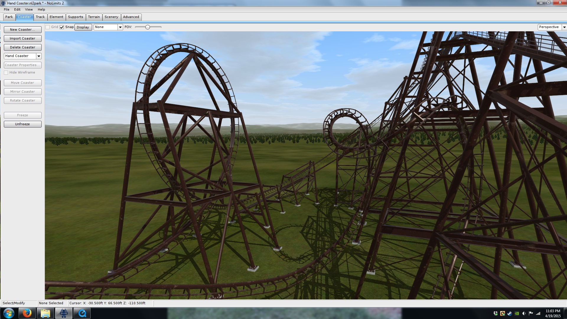This screenshot has height=319, width=567.
Task: Uncheck the Snap checkbox
Action: pos(62,27)
